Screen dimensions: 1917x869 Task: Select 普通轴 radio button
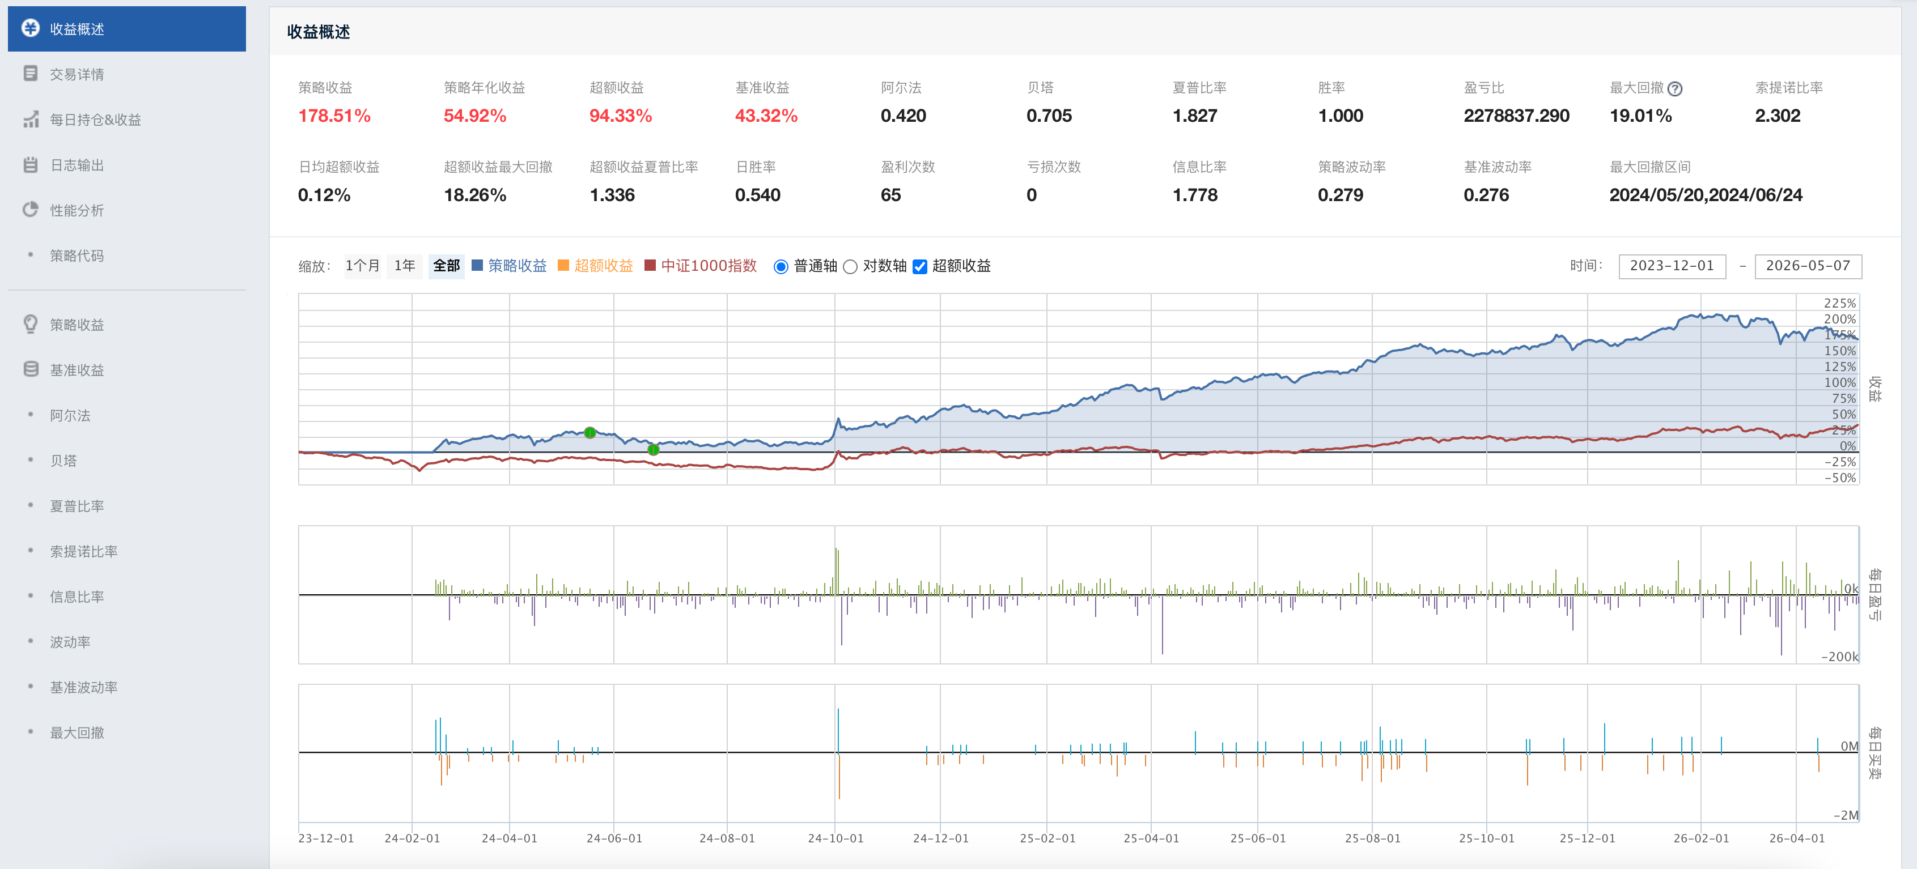[x=781, y=266]
